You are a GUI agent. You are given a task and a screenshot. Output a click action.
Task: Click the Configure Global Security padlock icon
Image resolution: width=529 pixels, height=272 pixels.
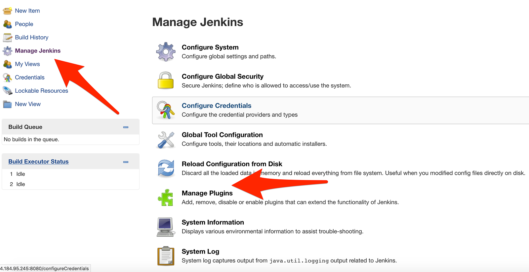click(166, 80)
